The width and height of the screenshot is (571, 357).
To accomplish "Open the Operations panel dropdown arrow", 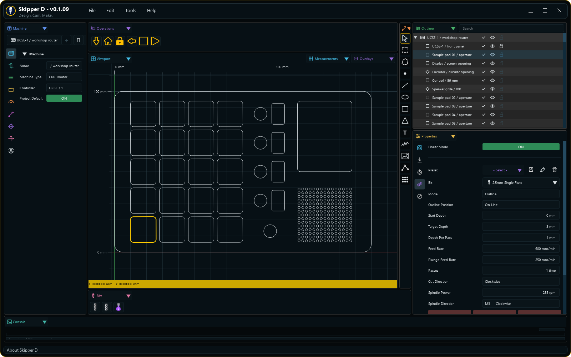I will pos(128,29).
